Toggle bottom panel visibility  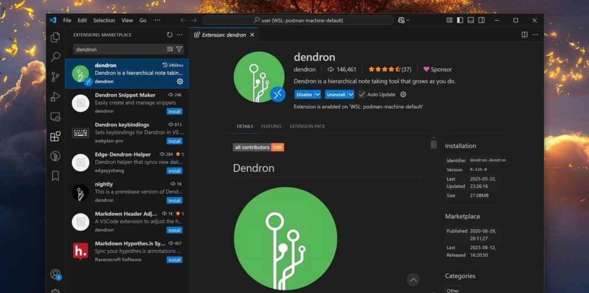pyautogui.click(x=471, y=20)
